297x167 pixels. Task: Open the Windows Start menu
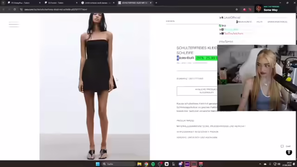point(98,164)
